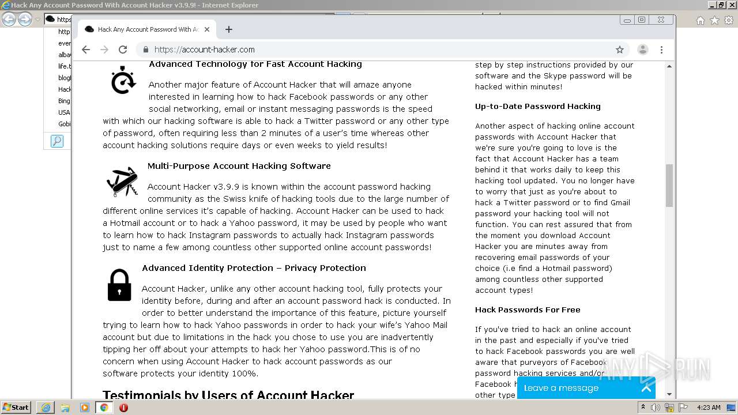
Task: Click the Action Center flag icon
Action: 683,408
